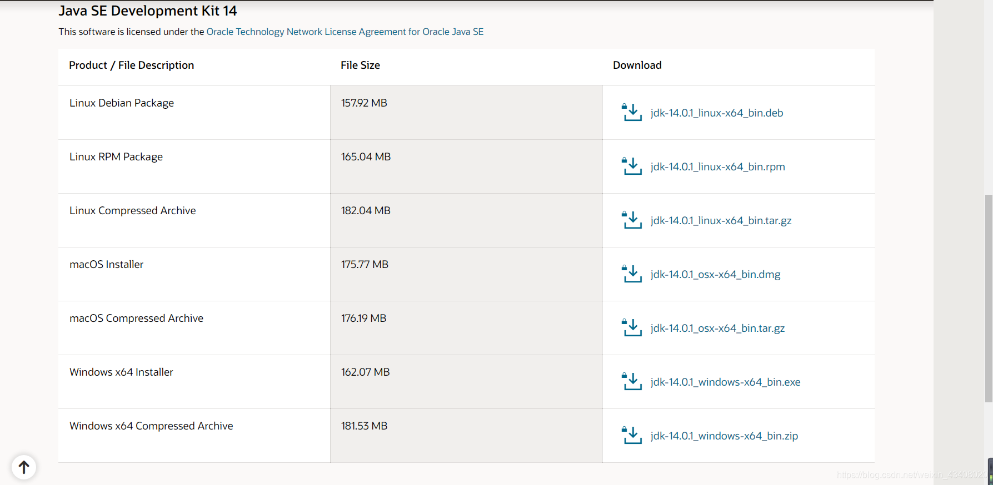Select 'Linux Compressed Archive' description text
The height and width of the screenshot is (485, 993).
coord(133,210)
